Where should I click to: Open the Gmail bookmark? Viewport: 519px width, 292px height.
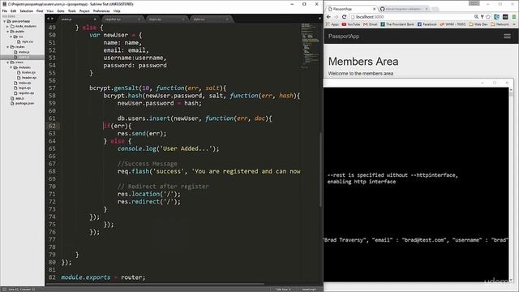pos(371,24)
